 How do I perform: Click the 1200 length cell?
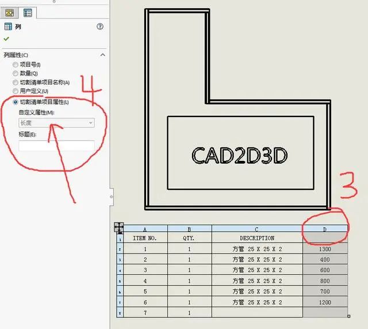pyautogui.click(x=325, y=302)
